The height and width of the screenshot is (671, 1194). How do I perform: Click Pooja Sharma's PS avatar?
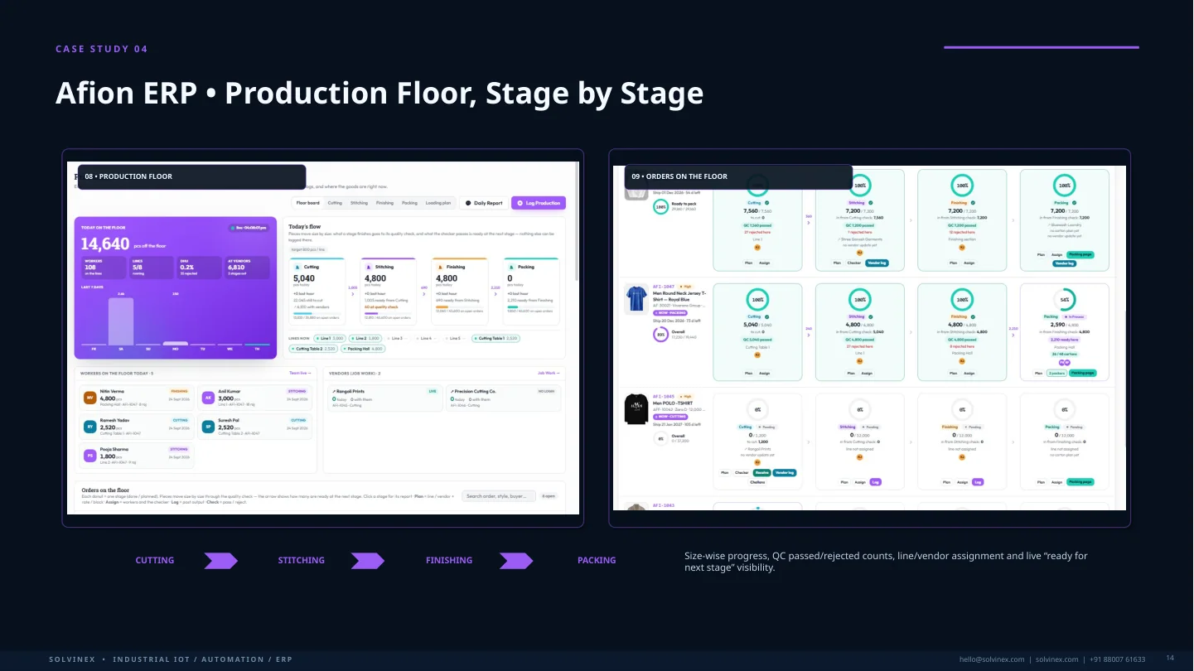pos(89,456)
